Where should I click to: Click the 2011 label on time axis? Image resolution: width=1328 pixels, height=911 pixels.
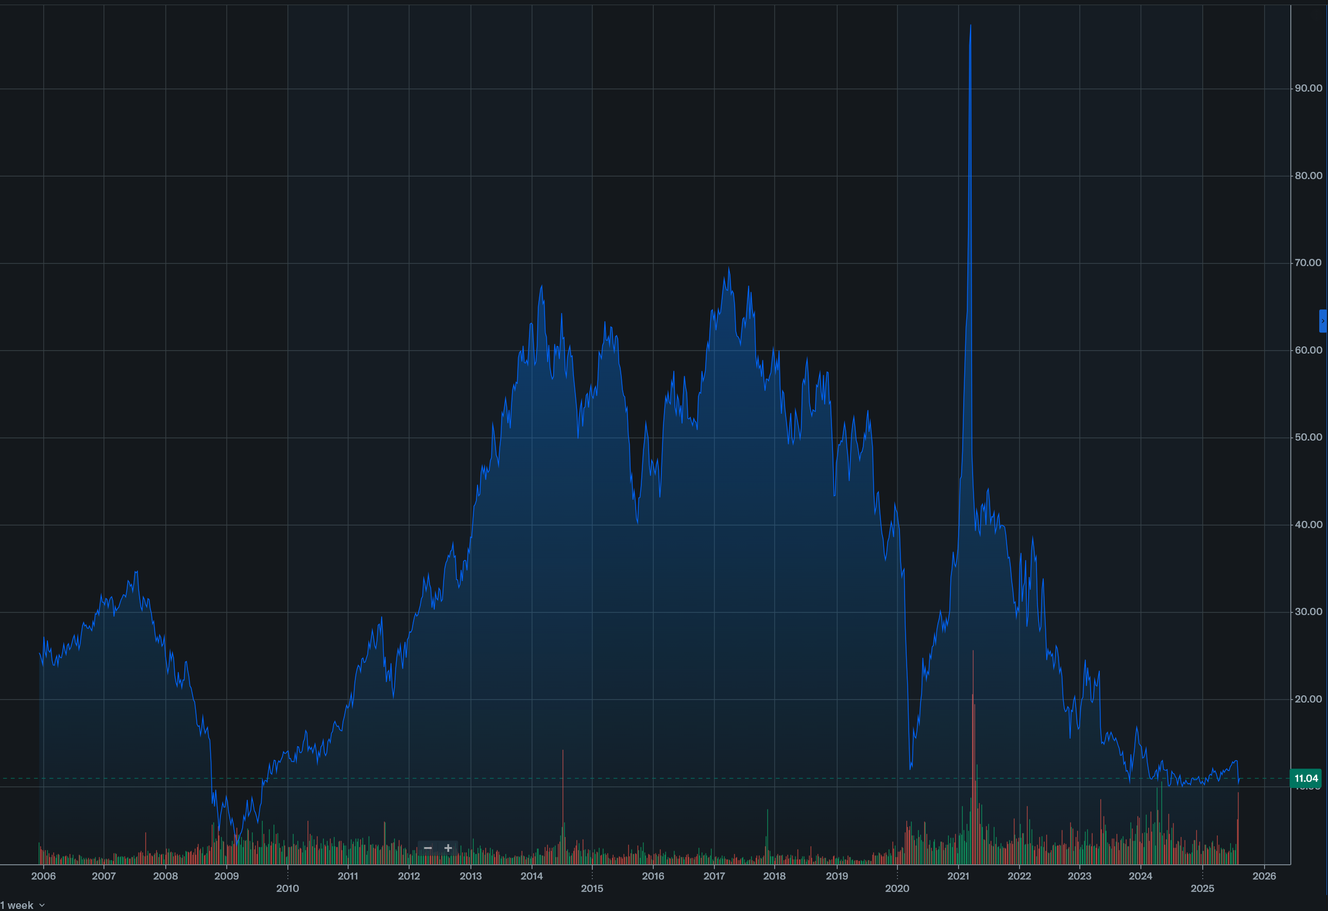pyautogui.click(x=348, y=875)
